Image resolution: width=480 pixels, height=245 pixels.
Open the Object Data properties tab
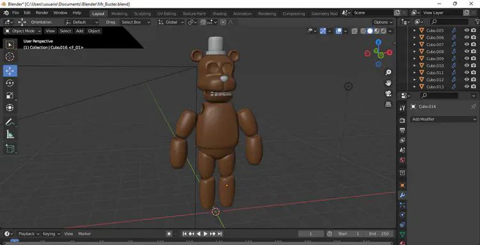coord(403,235)
